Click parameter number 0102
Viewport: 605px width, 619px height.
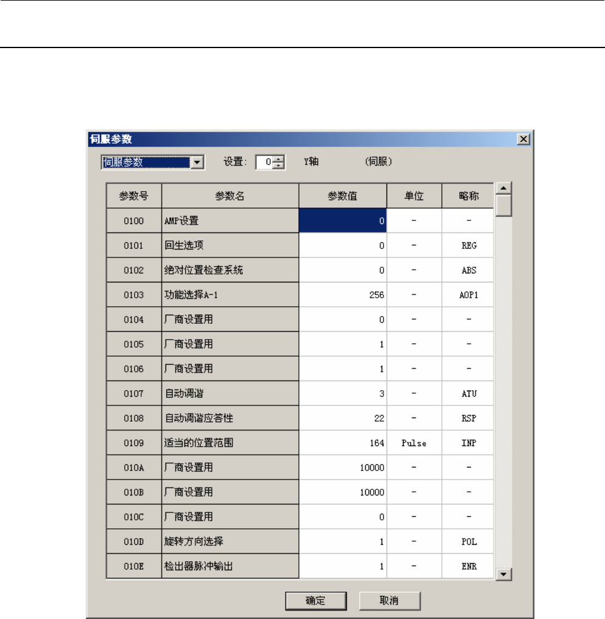click(134, 270)
